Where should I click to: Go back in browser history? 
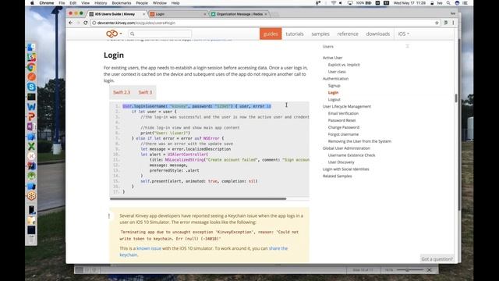pos(71,23)
